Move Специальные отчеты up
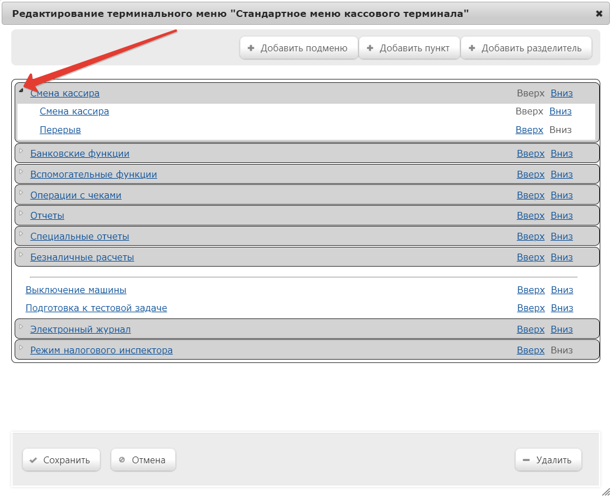611x496 pixels. click(x=530, y=236)
